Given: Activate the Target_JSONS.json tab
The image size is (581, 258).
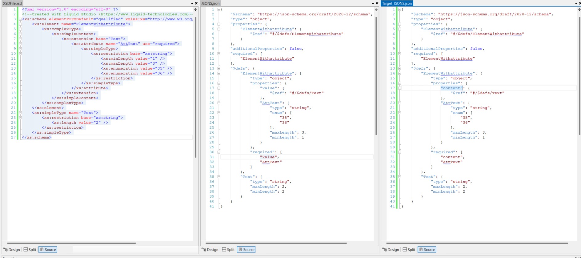Looking at the screenshot, I should point(397,3).
